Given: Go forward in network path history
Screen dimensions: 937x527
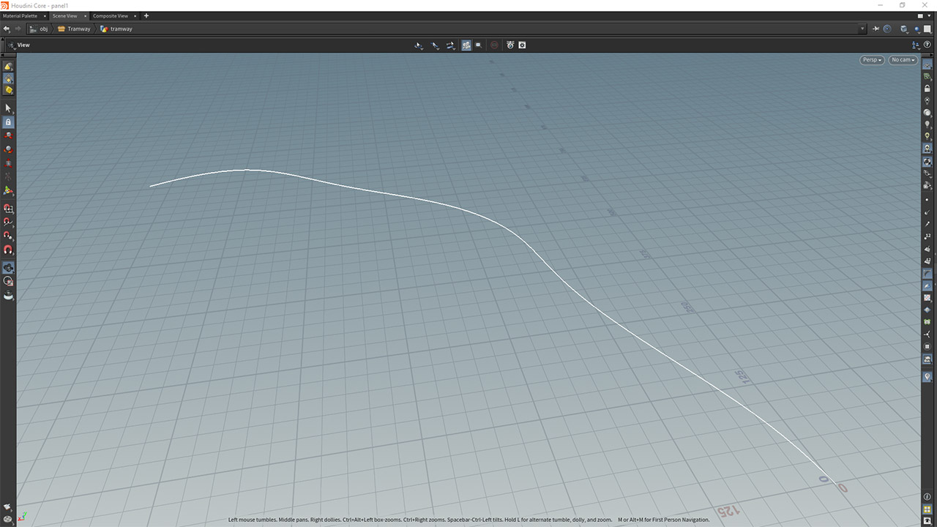Looking at the screenshot, I should point(18,29).
